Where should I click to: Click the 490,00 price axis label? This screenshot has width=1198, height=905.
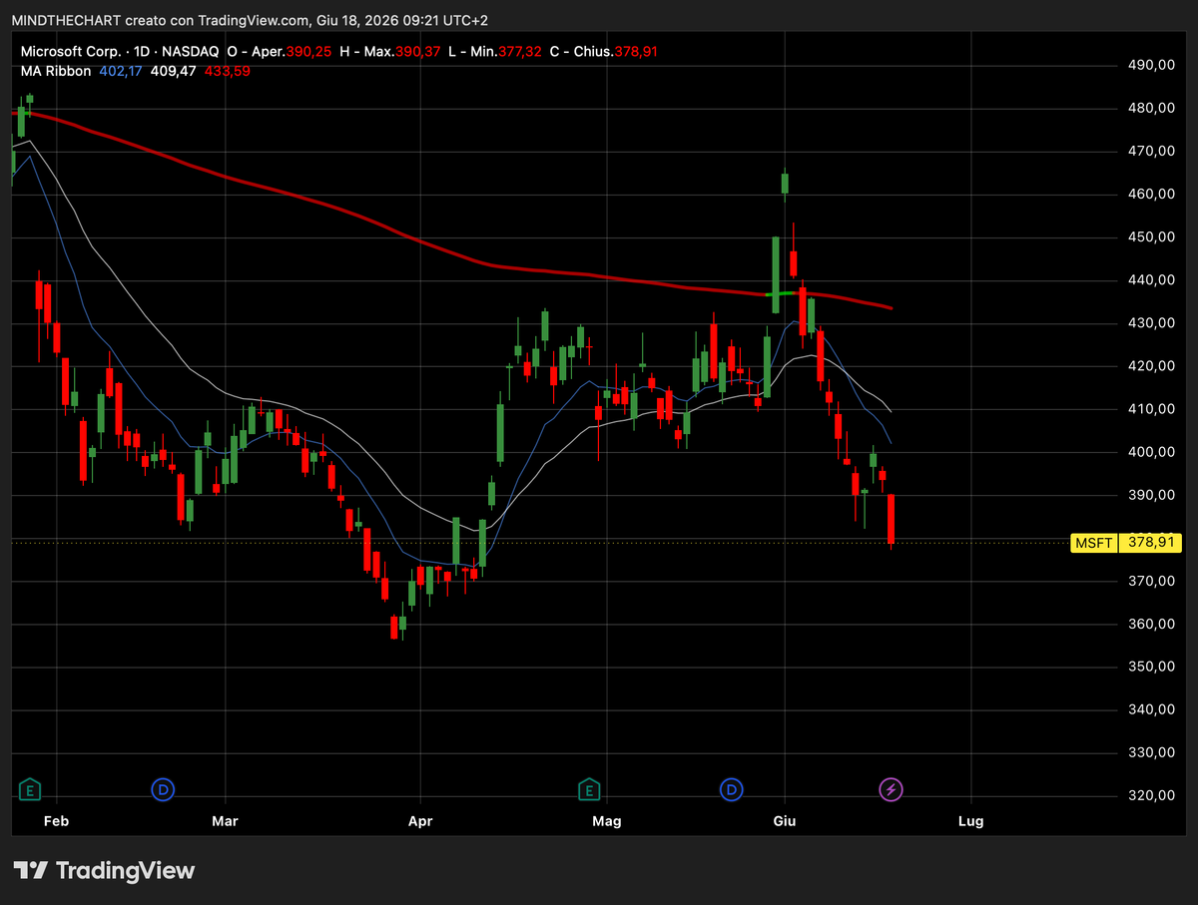pos(1150,65)
